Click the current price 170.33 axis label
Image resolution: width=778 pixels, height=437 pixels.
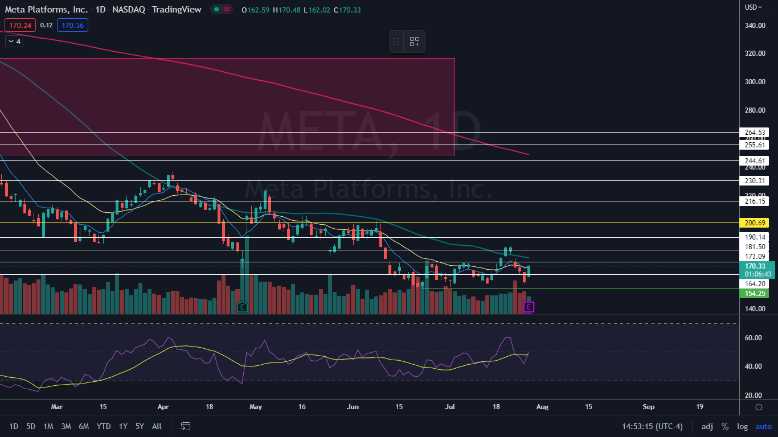pyautogui.click(x=756, y=266)
